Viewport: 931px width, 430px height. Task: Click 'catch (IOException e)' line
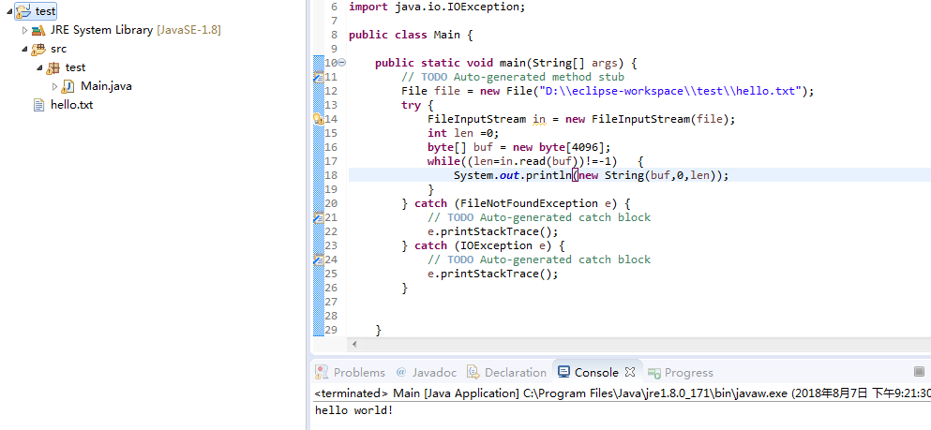coord(483,245)
